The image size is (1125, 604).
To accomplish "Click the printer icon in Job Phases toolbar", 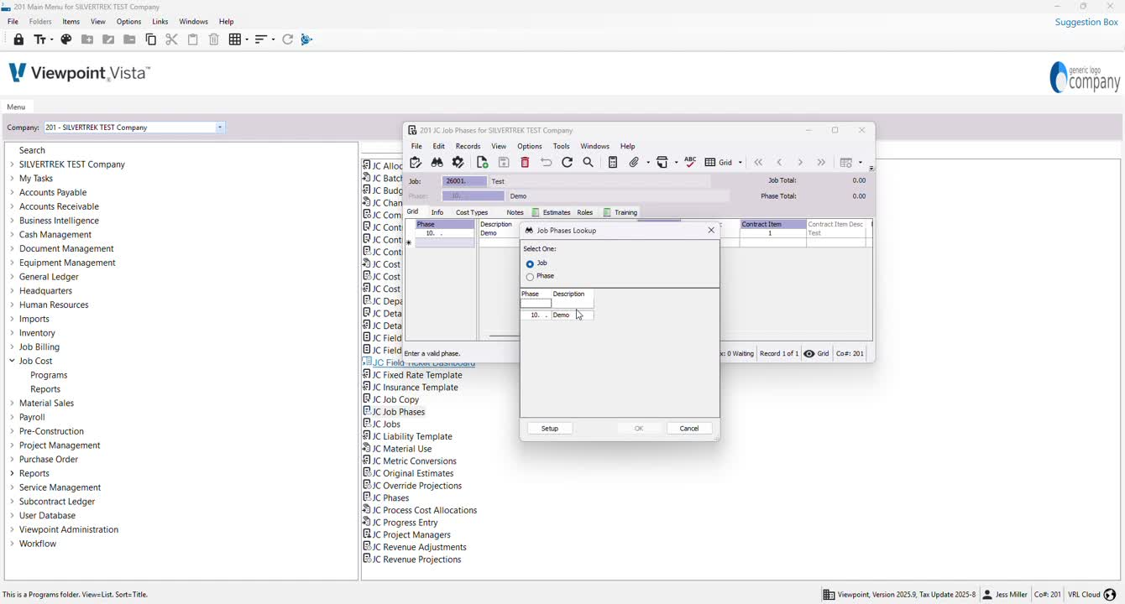I will [x=663, y=163].
